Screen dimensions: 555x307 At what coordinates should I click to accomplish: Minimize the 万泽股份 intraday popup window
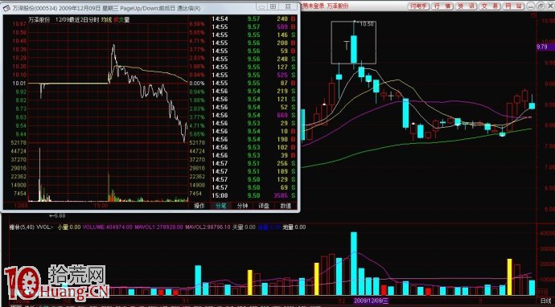coord(262,6)
